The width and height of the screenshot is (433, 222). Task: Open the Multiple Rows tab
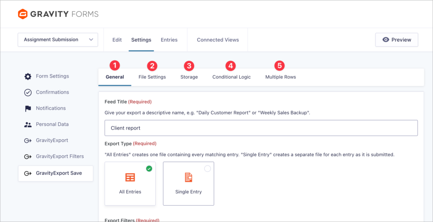click(281, 77)
